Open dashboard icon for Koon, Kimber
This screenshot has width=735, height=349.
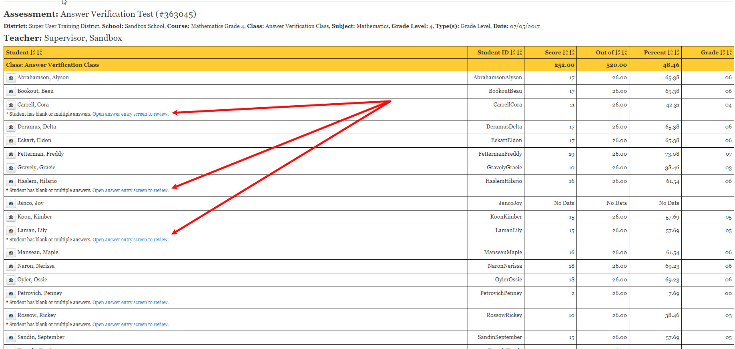11,217
